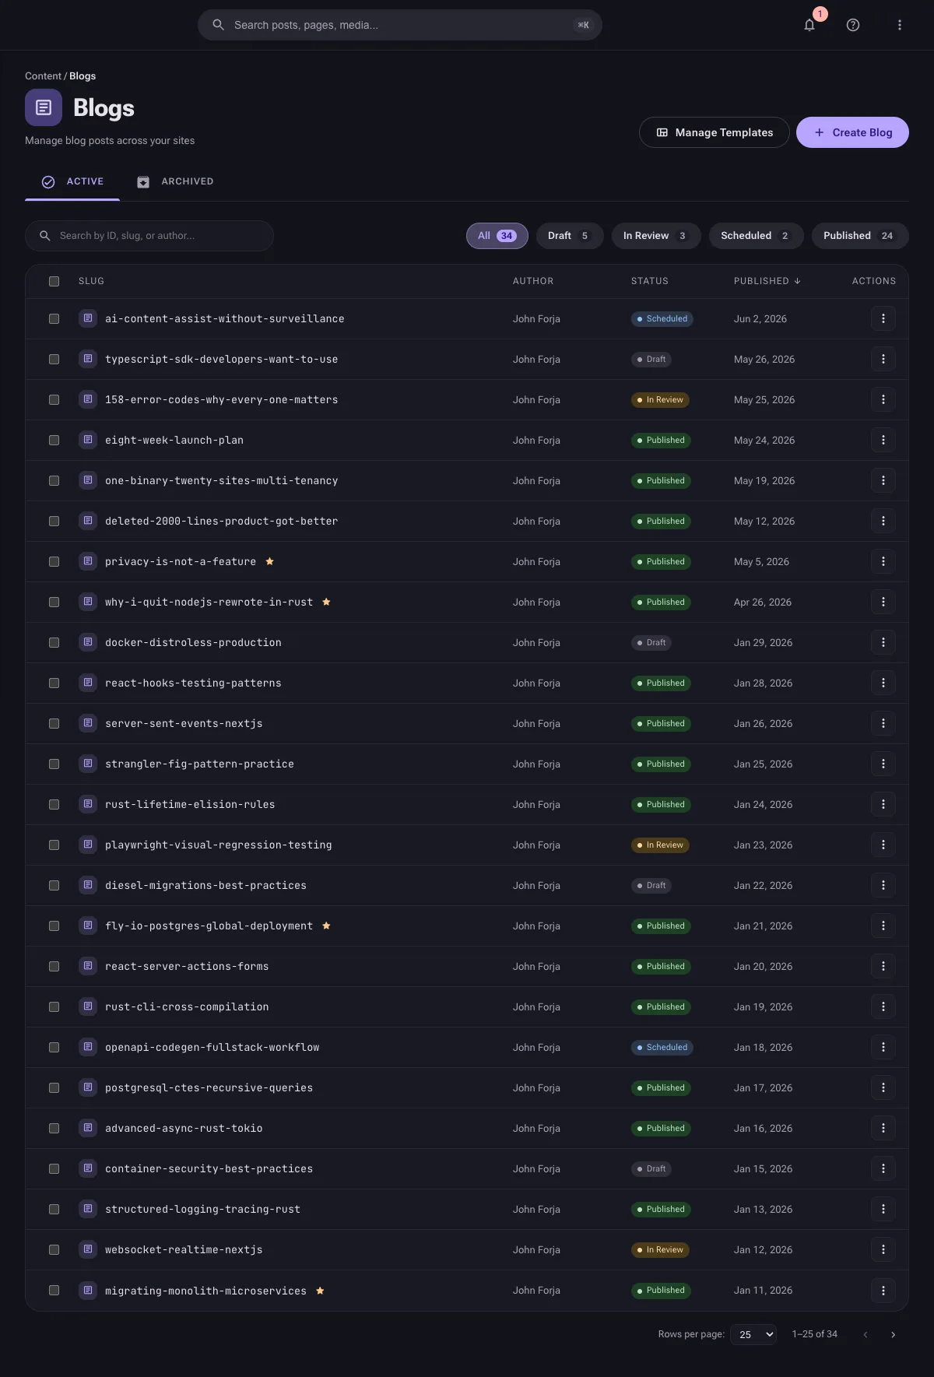Screen dimensions: 934x1377
Task: Switch to the Archived tab
Action: pyautogui.click(x=175, y=181)
